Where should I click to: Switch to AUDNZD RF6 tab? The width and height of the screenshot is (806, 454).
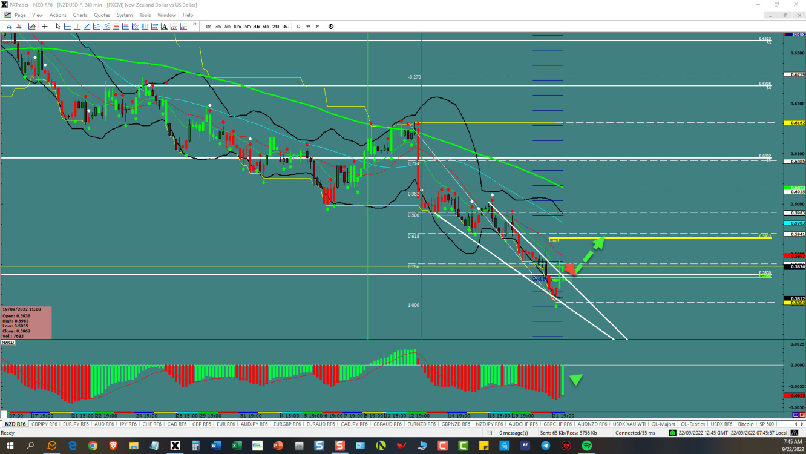592,424
